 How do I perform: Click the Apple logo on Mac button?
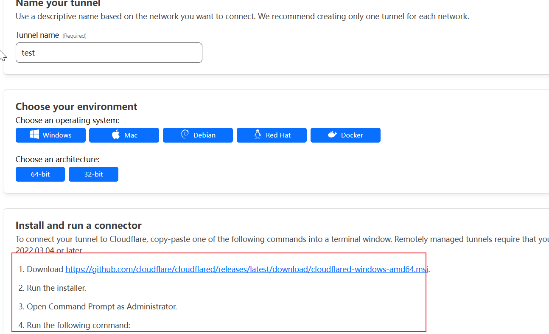(116, 135)
